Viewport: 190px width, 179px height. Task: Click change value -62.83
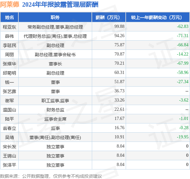pos(183,26)
